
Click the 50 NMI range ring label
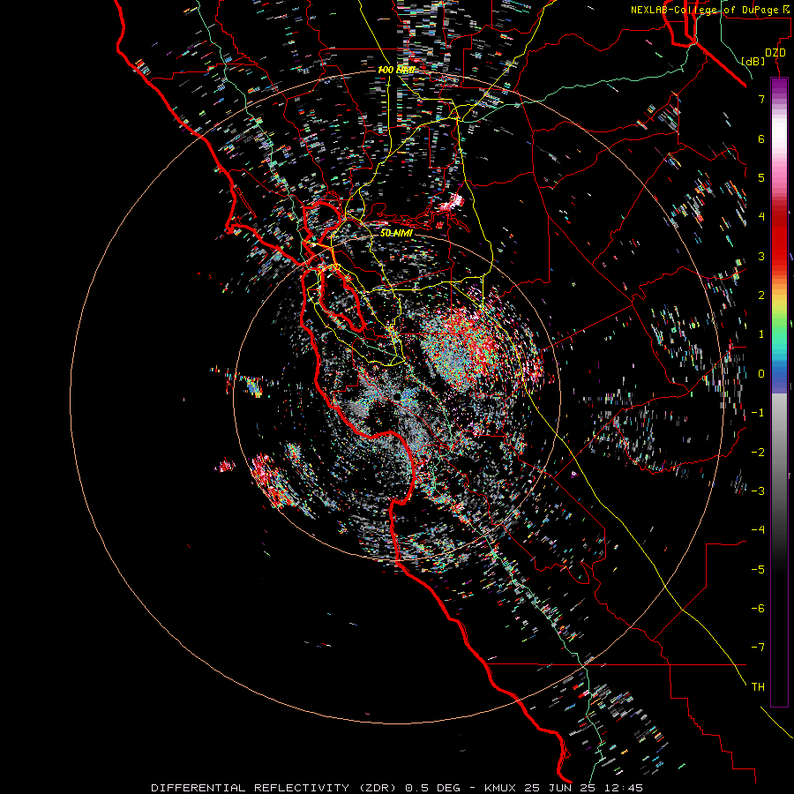(x=396, y=233)
